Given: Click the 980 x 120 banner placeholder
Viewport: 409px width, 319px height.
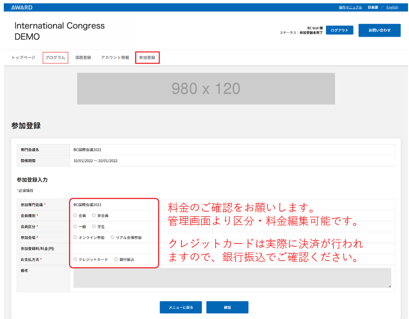Looking at the screenshot, I should coord(206,88).
